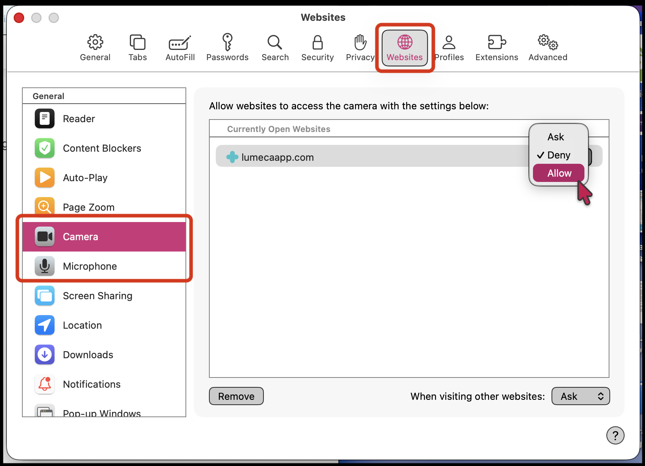Click the Remove button
The height and width of the screenshot is (466, 645).
(x=236, y=396)
